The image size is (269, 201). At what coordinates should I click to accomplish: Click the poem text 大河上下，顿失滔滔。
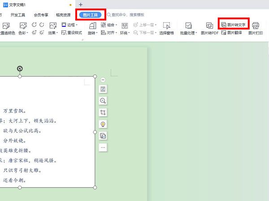pyautogui.click(x=33, y=121)
